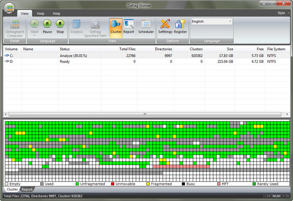Click the Defragment Computer icon
This screenshot has height=201, width=293.
[15, 24]
